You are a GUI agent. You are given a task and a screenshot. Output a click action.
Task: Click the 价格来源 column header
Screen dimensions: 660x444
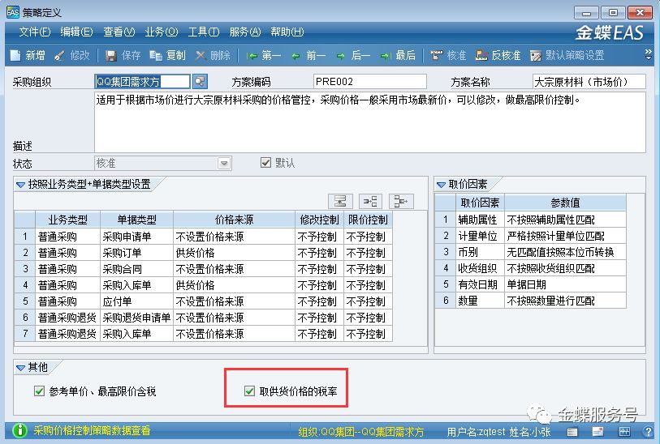[x=234, y=220]
